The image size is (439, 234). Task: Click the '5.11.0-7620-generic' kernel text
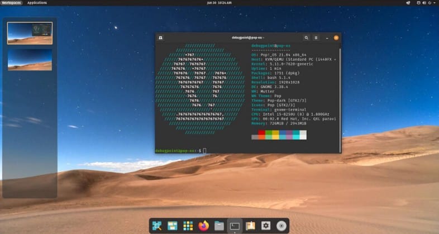pos(291,64)
